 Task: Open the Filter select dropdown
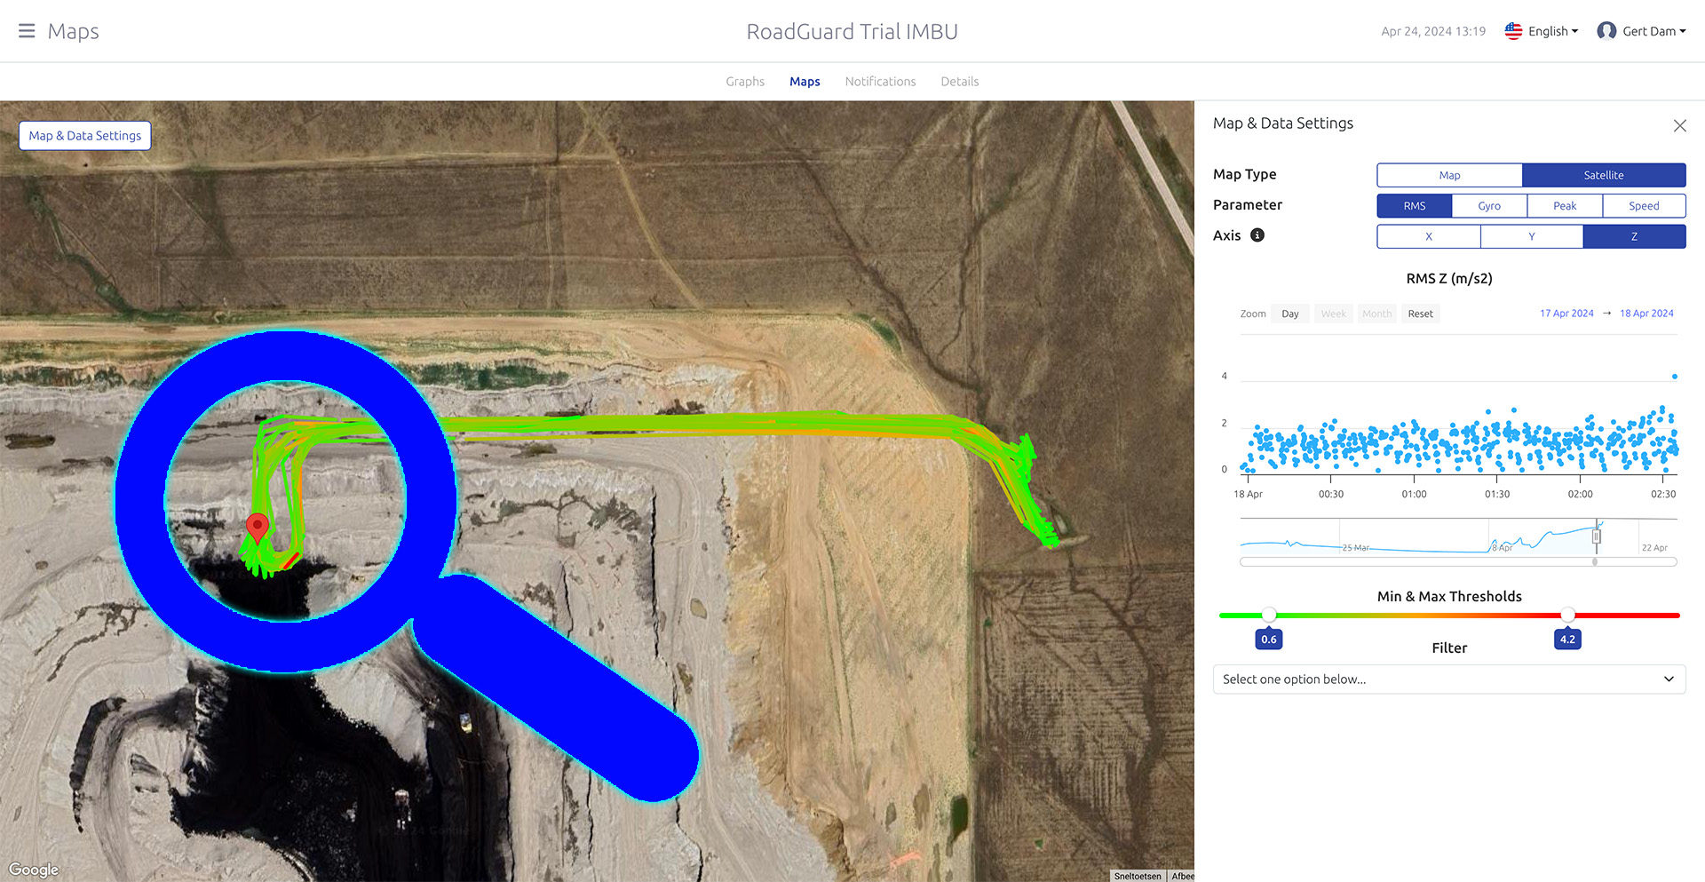coord(1449,679)
